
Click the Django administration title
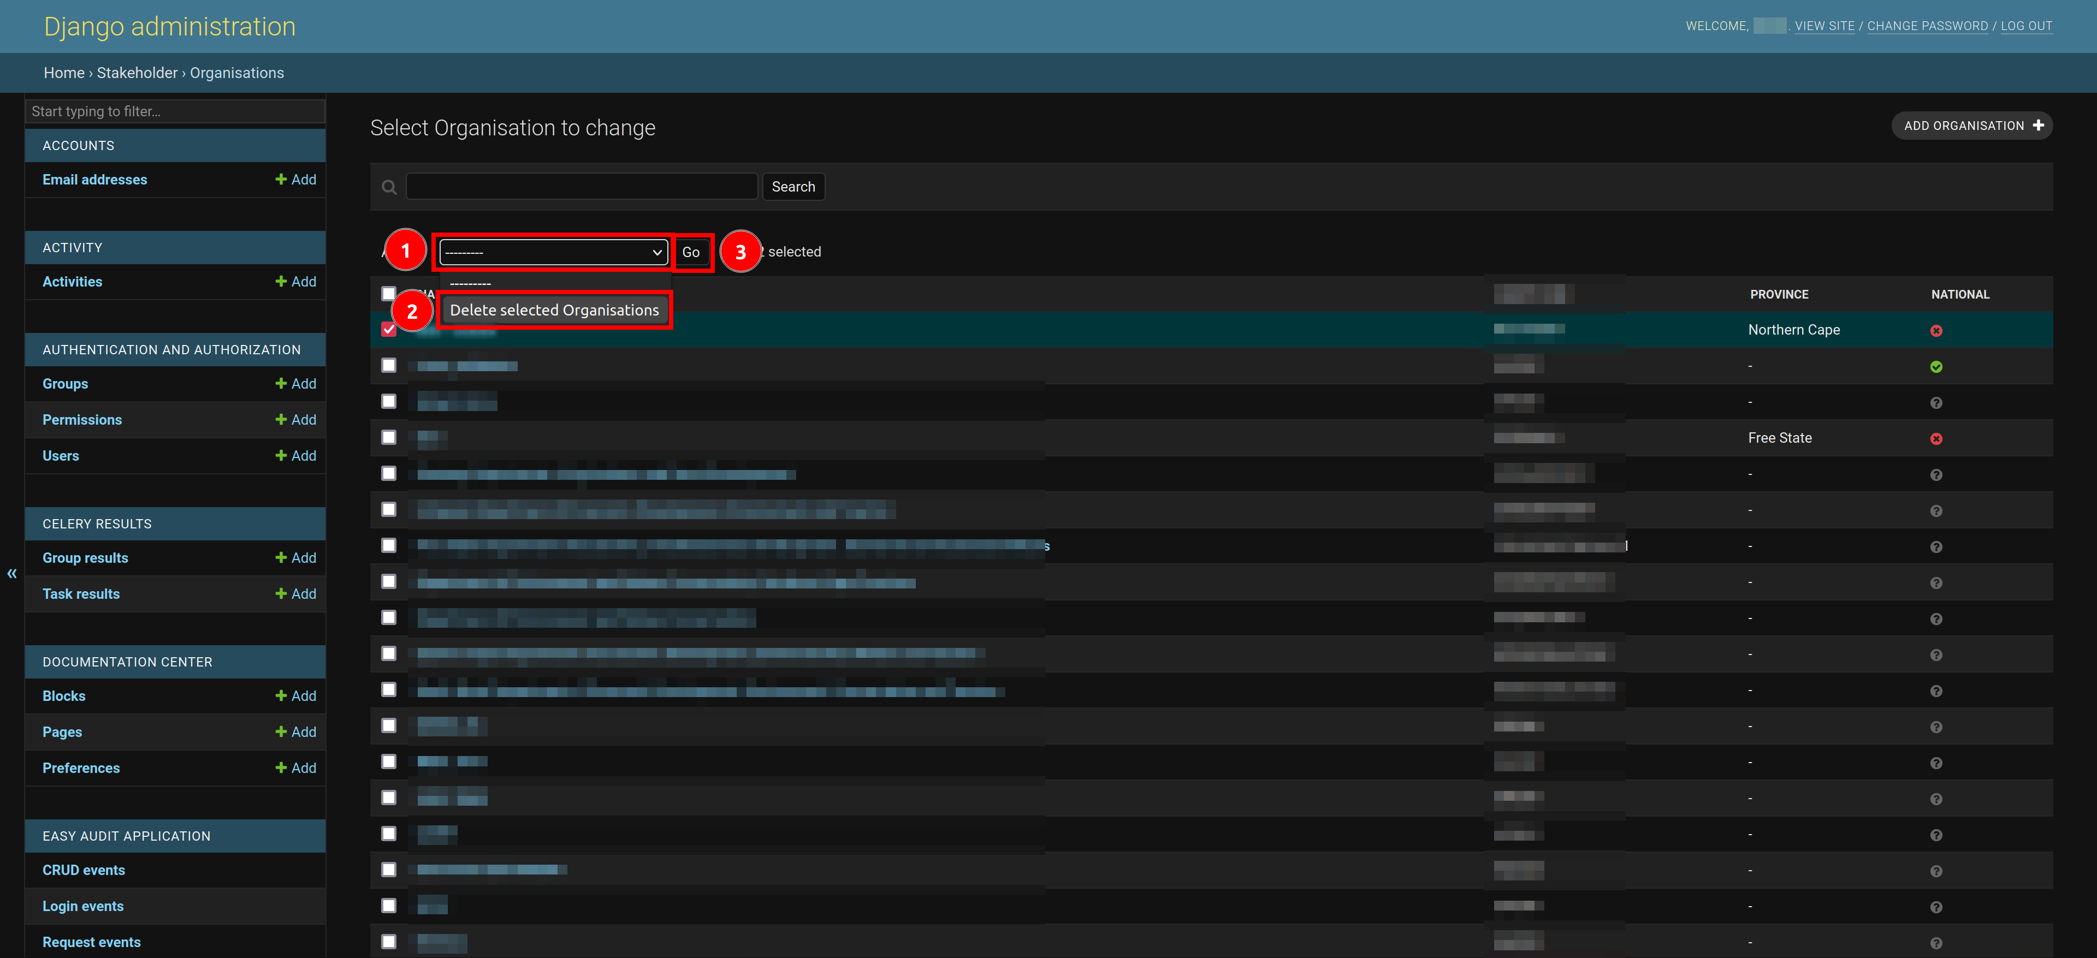(169, 27)
